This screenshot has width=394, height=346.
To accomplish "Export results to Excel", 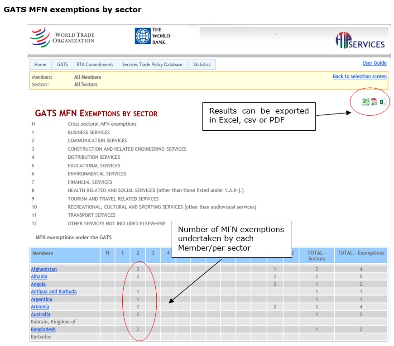I will (365, 102).
